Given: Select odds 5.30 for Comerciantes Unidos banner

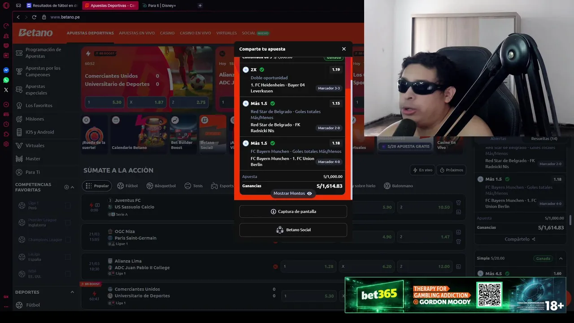Looking at the screenshot, I should coord(104,102).
